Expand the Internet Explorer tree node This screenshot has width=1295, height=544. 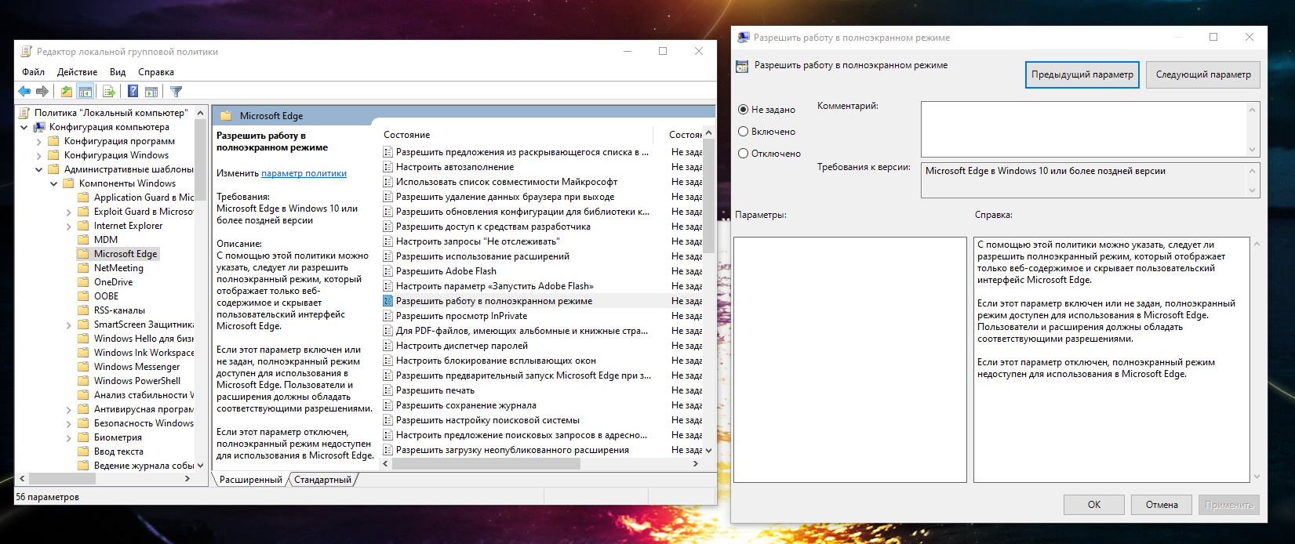click(69, 226)
